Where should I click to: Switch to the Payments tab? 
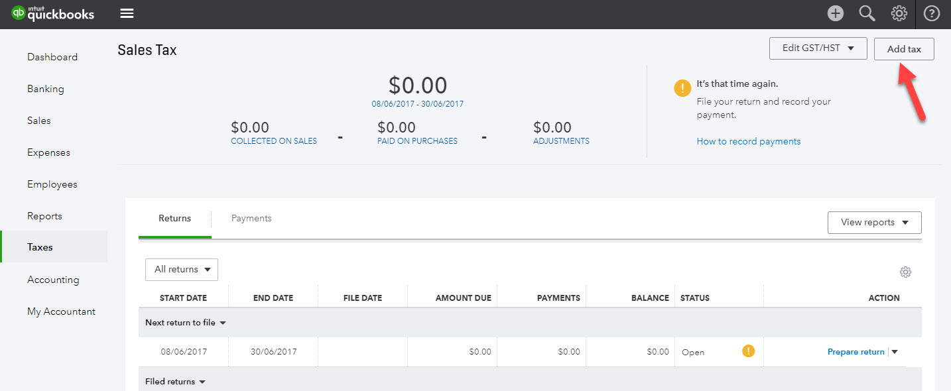(x=251, y=217)
